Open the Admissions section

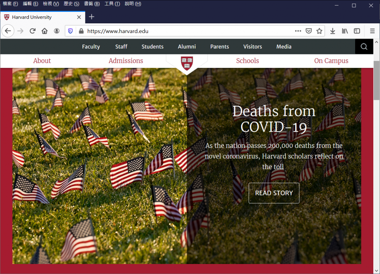click(x=126, y=61)
